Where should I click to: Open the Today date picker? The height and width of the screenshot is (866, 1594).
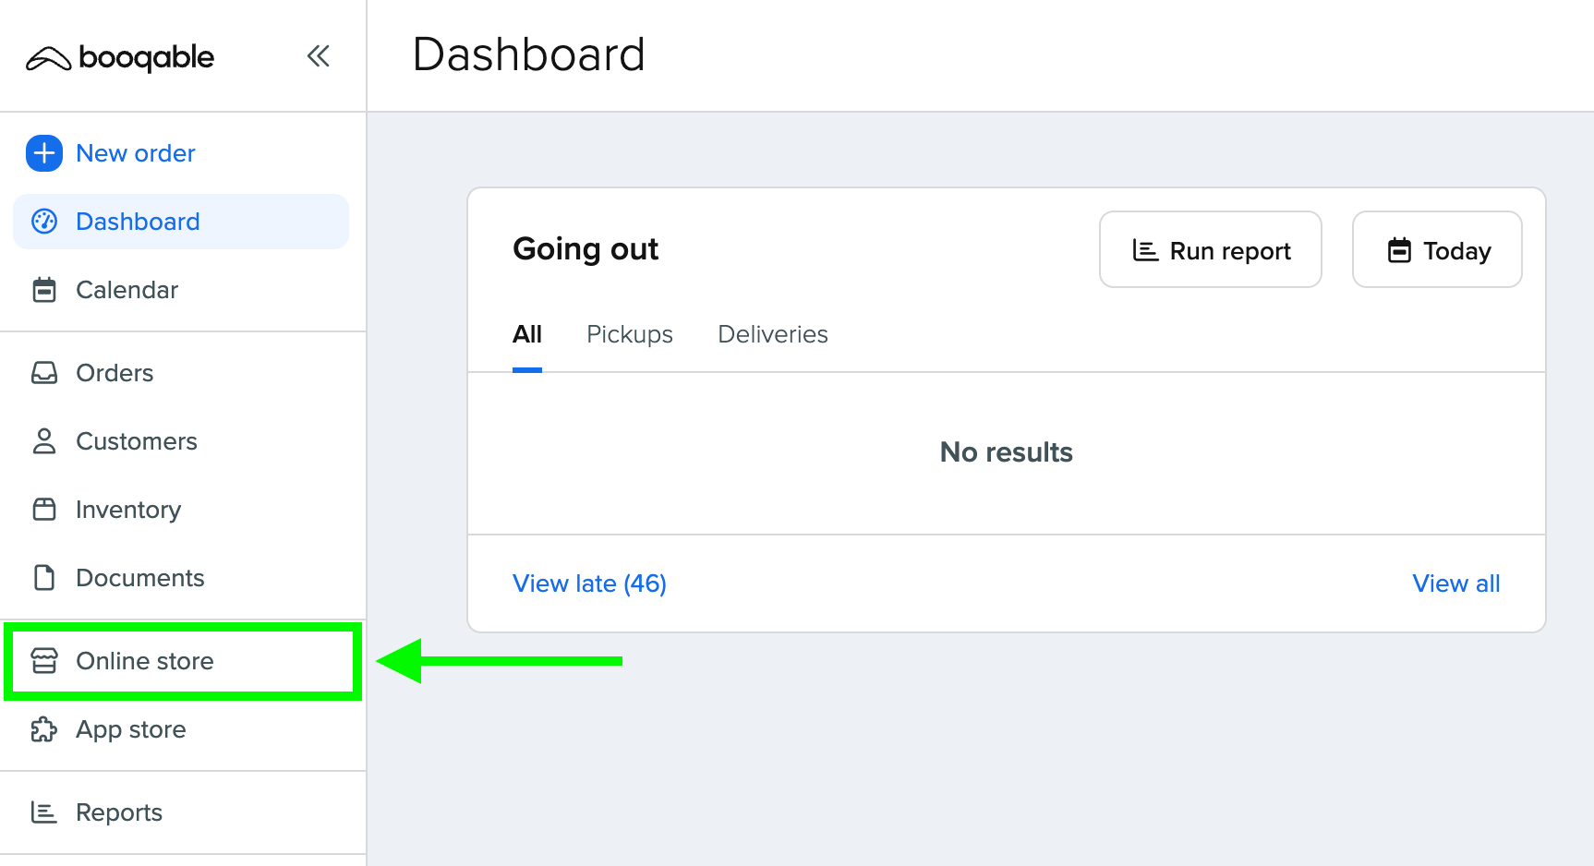point(1437,250)
